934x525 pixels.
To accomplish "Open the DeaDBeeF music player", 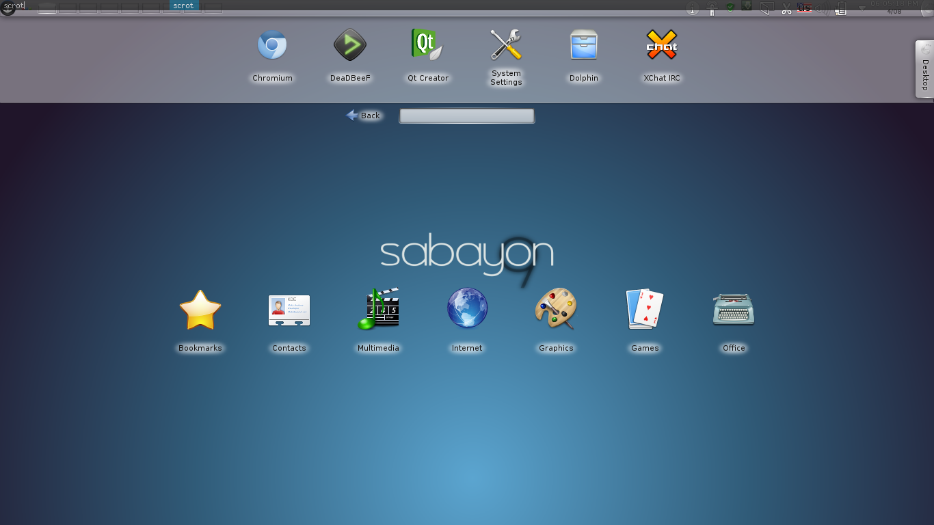I will [350, 56].
